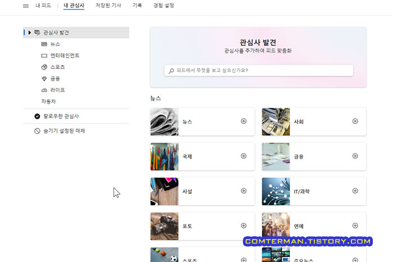Go to the 기록 tab
The height and width of the screenshot is (262, 393).
137,6
